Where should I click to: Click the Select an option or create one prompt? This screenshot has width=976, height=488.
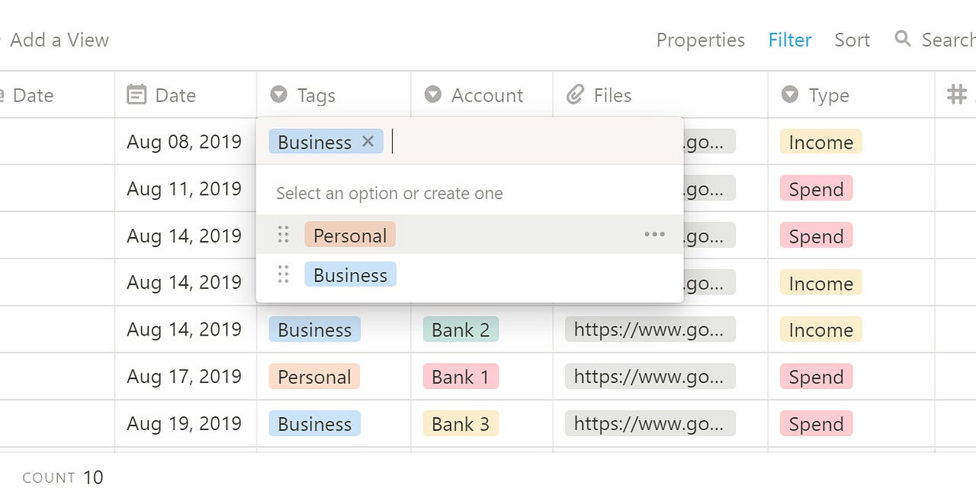pos(389,193)
